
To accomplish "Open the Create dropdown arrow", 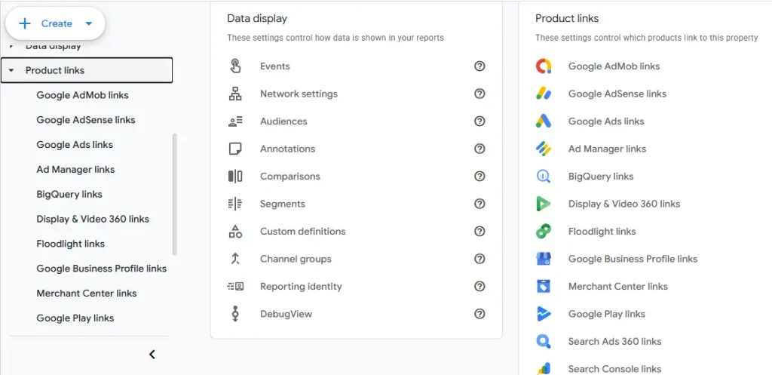I will pyautogui.click(x=89, y=23).
